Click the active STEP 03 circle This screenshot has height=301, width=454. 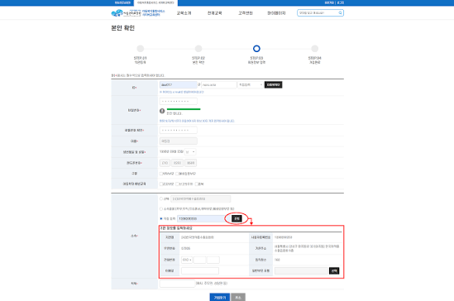coord(256,49)
